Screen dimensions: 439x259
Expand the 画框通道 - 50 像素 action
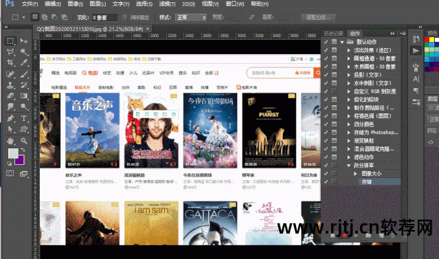pos(349,58)
